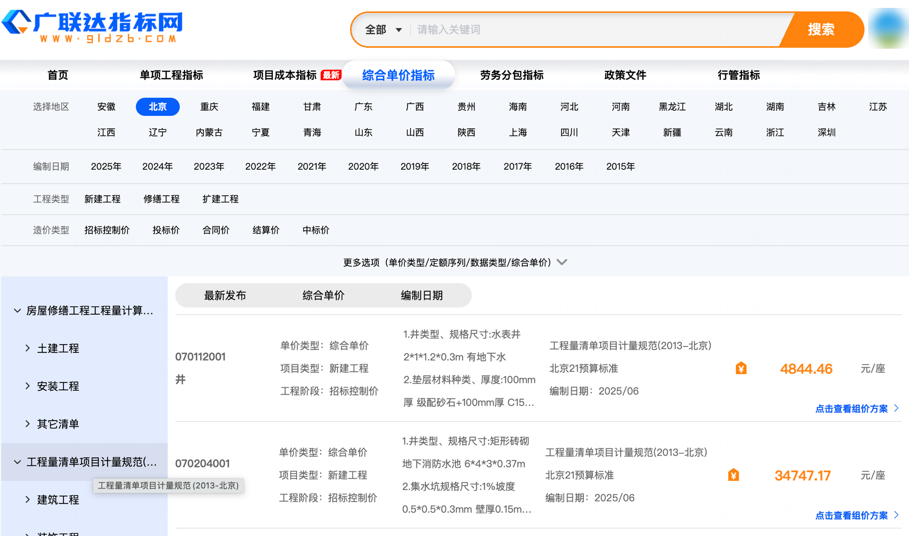Screen dimensions: 909x536
Task: Open the 政策文件 navigation tab
Action: pyautogui.click(x=625, y=75)
